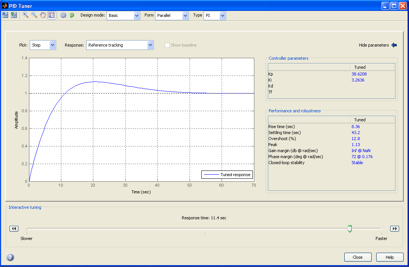The width and height of the screenshot is (409, 267).
Task: Click the response time slider handle
Action: [350, 229]
